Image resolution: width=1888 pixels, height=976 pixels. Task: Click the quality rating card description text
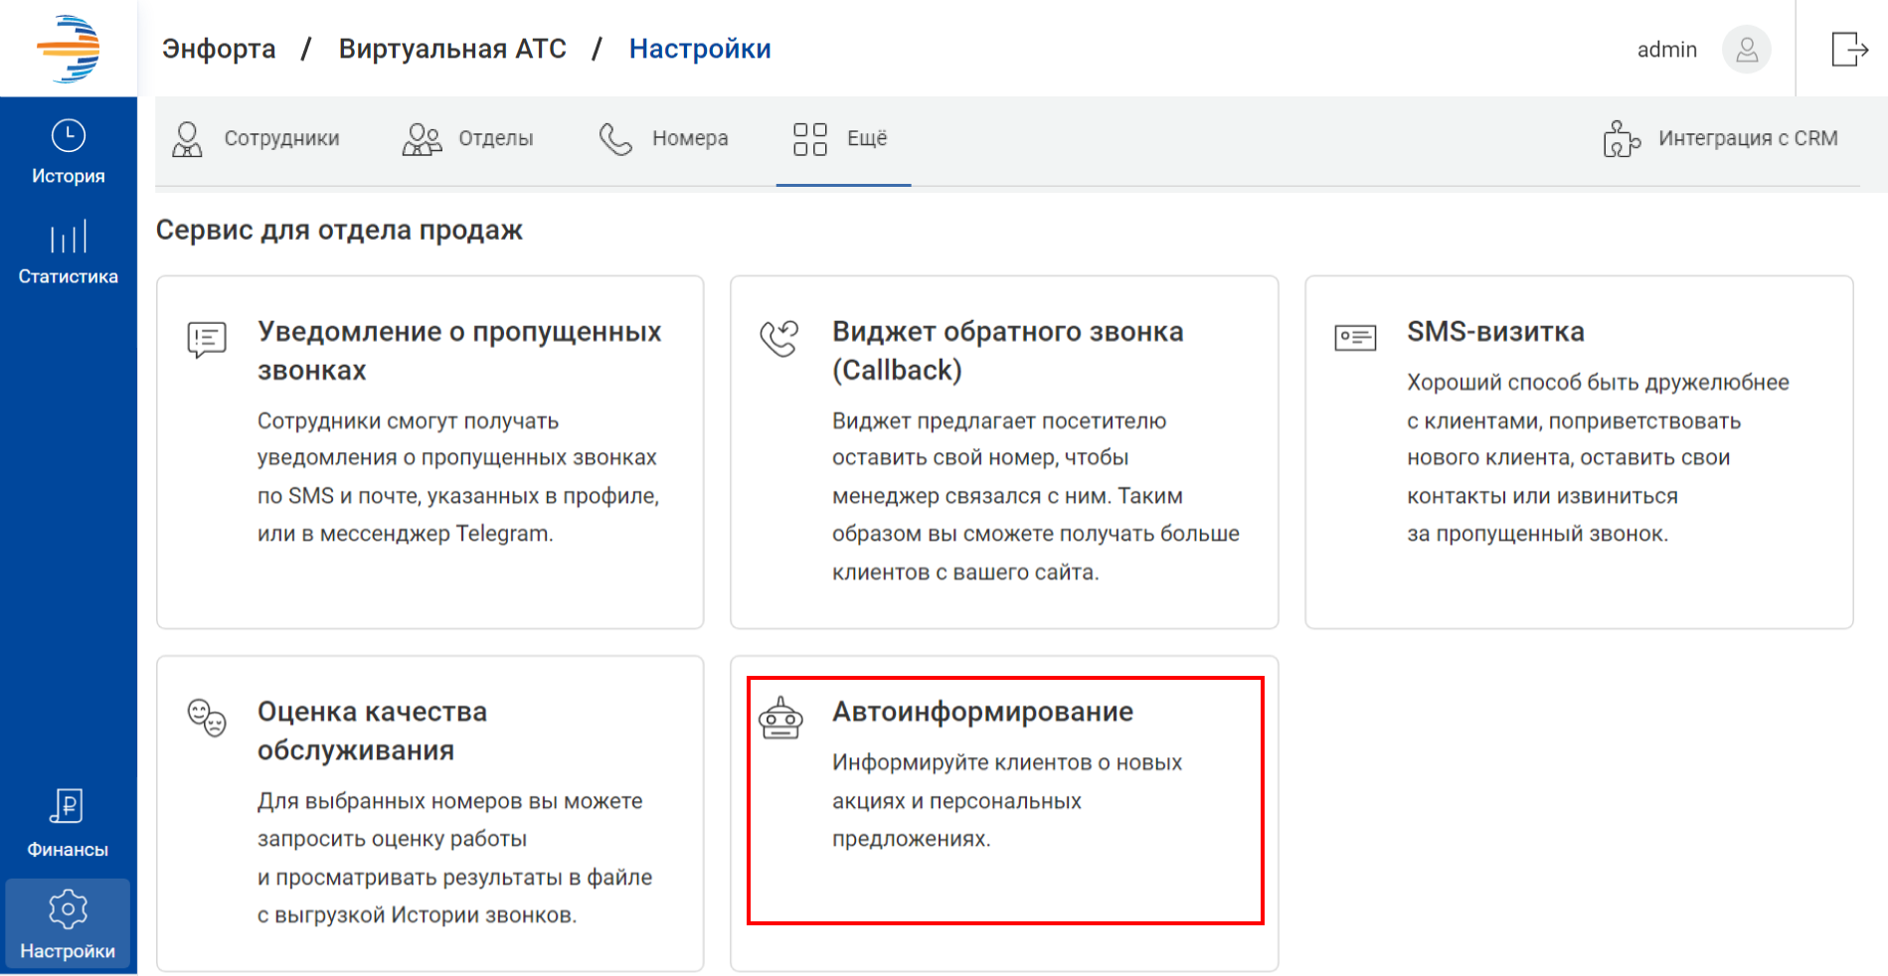(x=454, y=858)
